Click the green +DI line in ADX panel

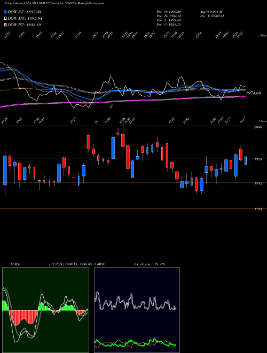[x=135, y=342]
